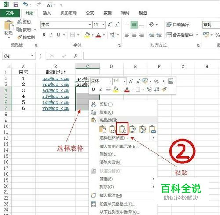Viewport: 220px width, 215px height.
Task: Open the File (文件) tab
Action: (10, 13)
